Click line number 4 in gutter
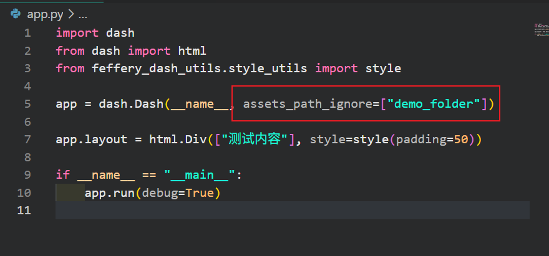This screenshot has height=256, width=549. tap(27, 87)
